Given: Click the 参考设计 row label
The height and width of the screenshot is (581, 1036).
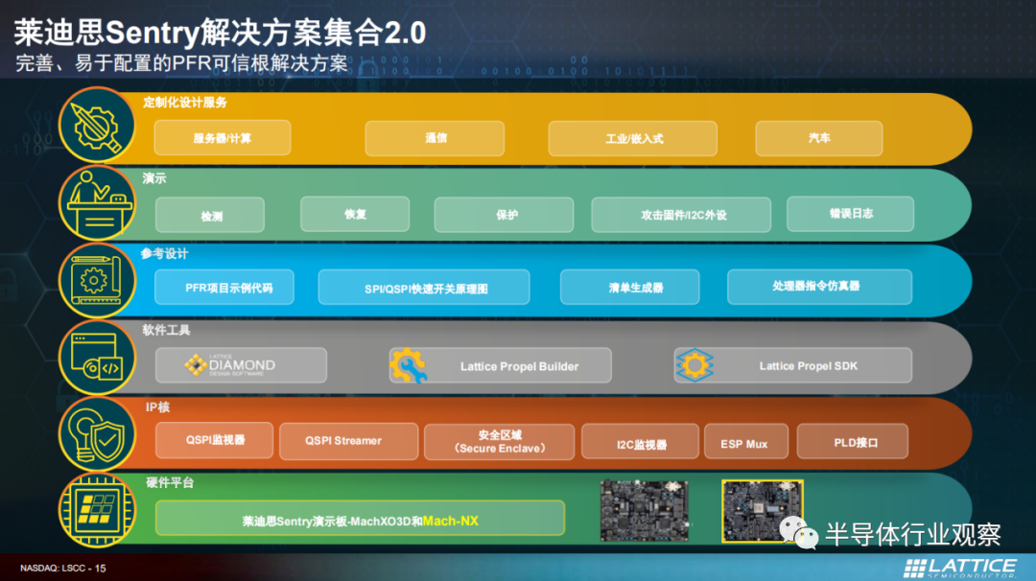Looking at the screenshot, I should (165, 254).
